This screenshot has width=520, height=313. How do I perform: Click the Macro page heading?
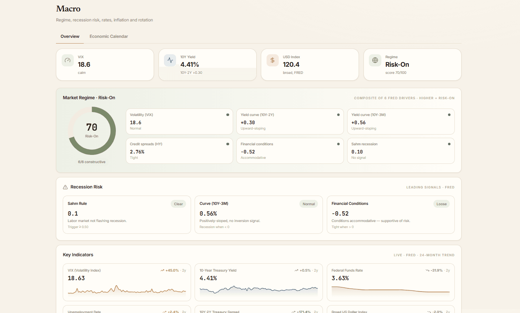tap(68, 9)
